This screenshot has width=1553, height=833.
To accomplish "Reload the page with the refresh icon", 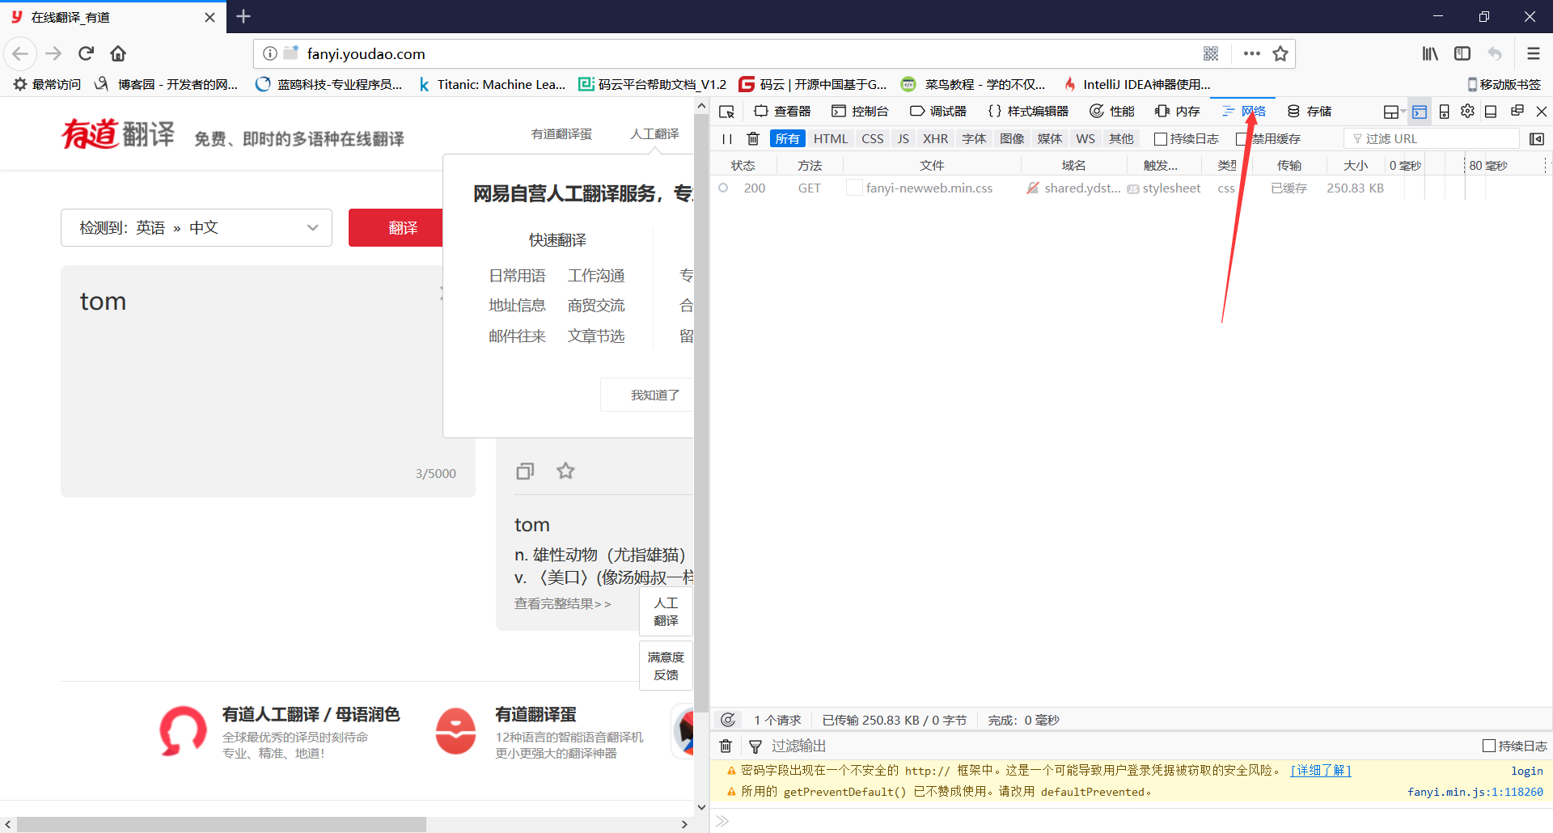I will [x=86, y=53].
